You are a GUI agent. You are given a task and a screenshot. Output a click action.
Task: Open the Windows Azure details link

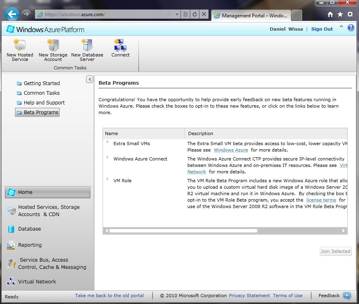[x=231, y=150]
